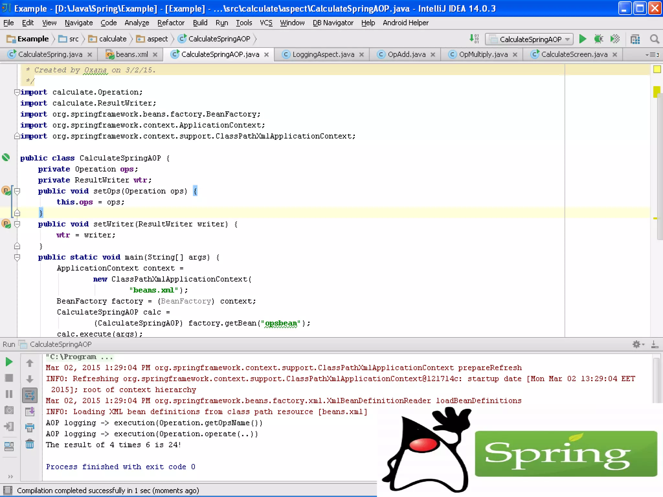Close the beans.xml editor tab

[155, 55]
